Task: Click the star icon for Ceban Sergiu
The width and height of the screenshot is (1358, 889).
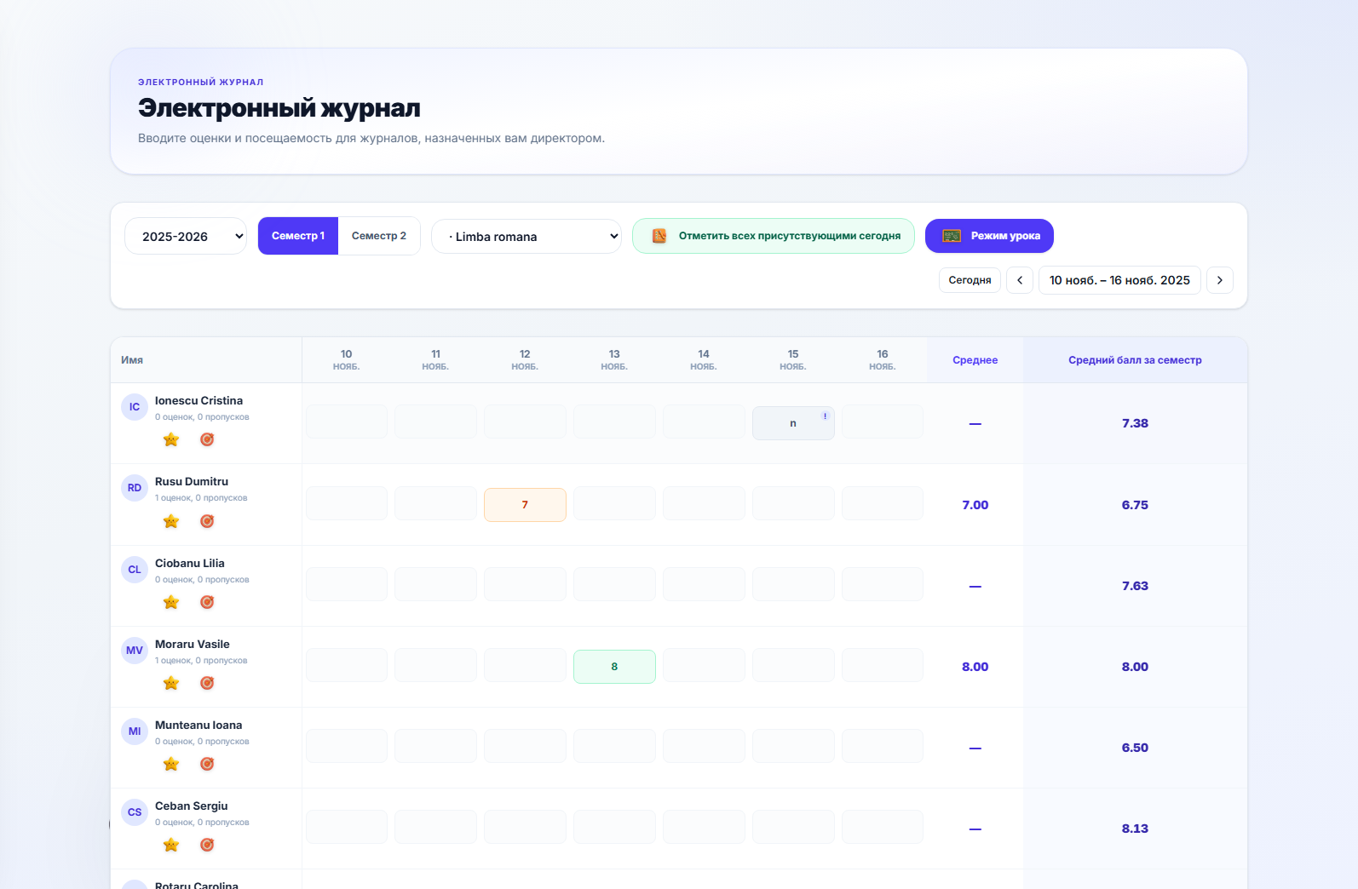Action: click(x=171, y=845)
